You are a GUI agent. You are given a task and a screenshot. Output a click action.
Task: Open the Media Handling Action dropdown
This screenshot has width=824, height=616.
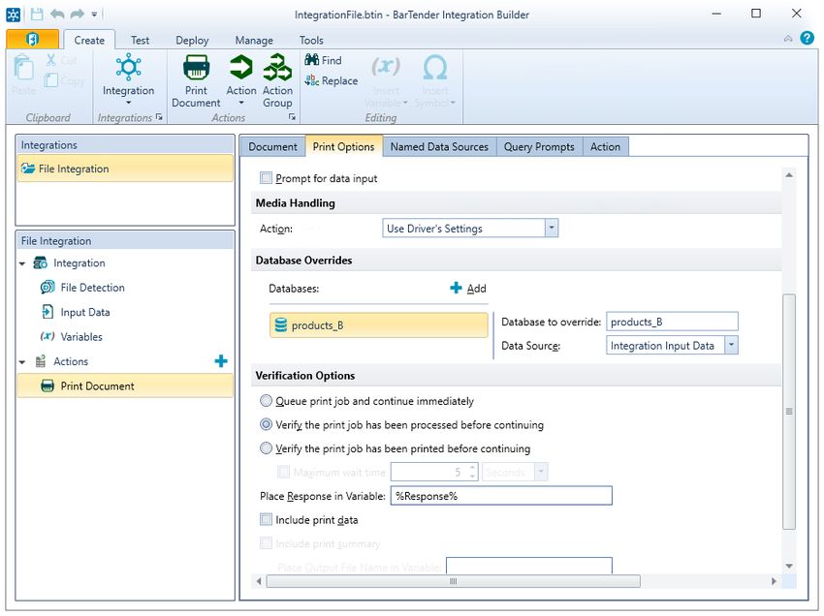pos(552,229)
